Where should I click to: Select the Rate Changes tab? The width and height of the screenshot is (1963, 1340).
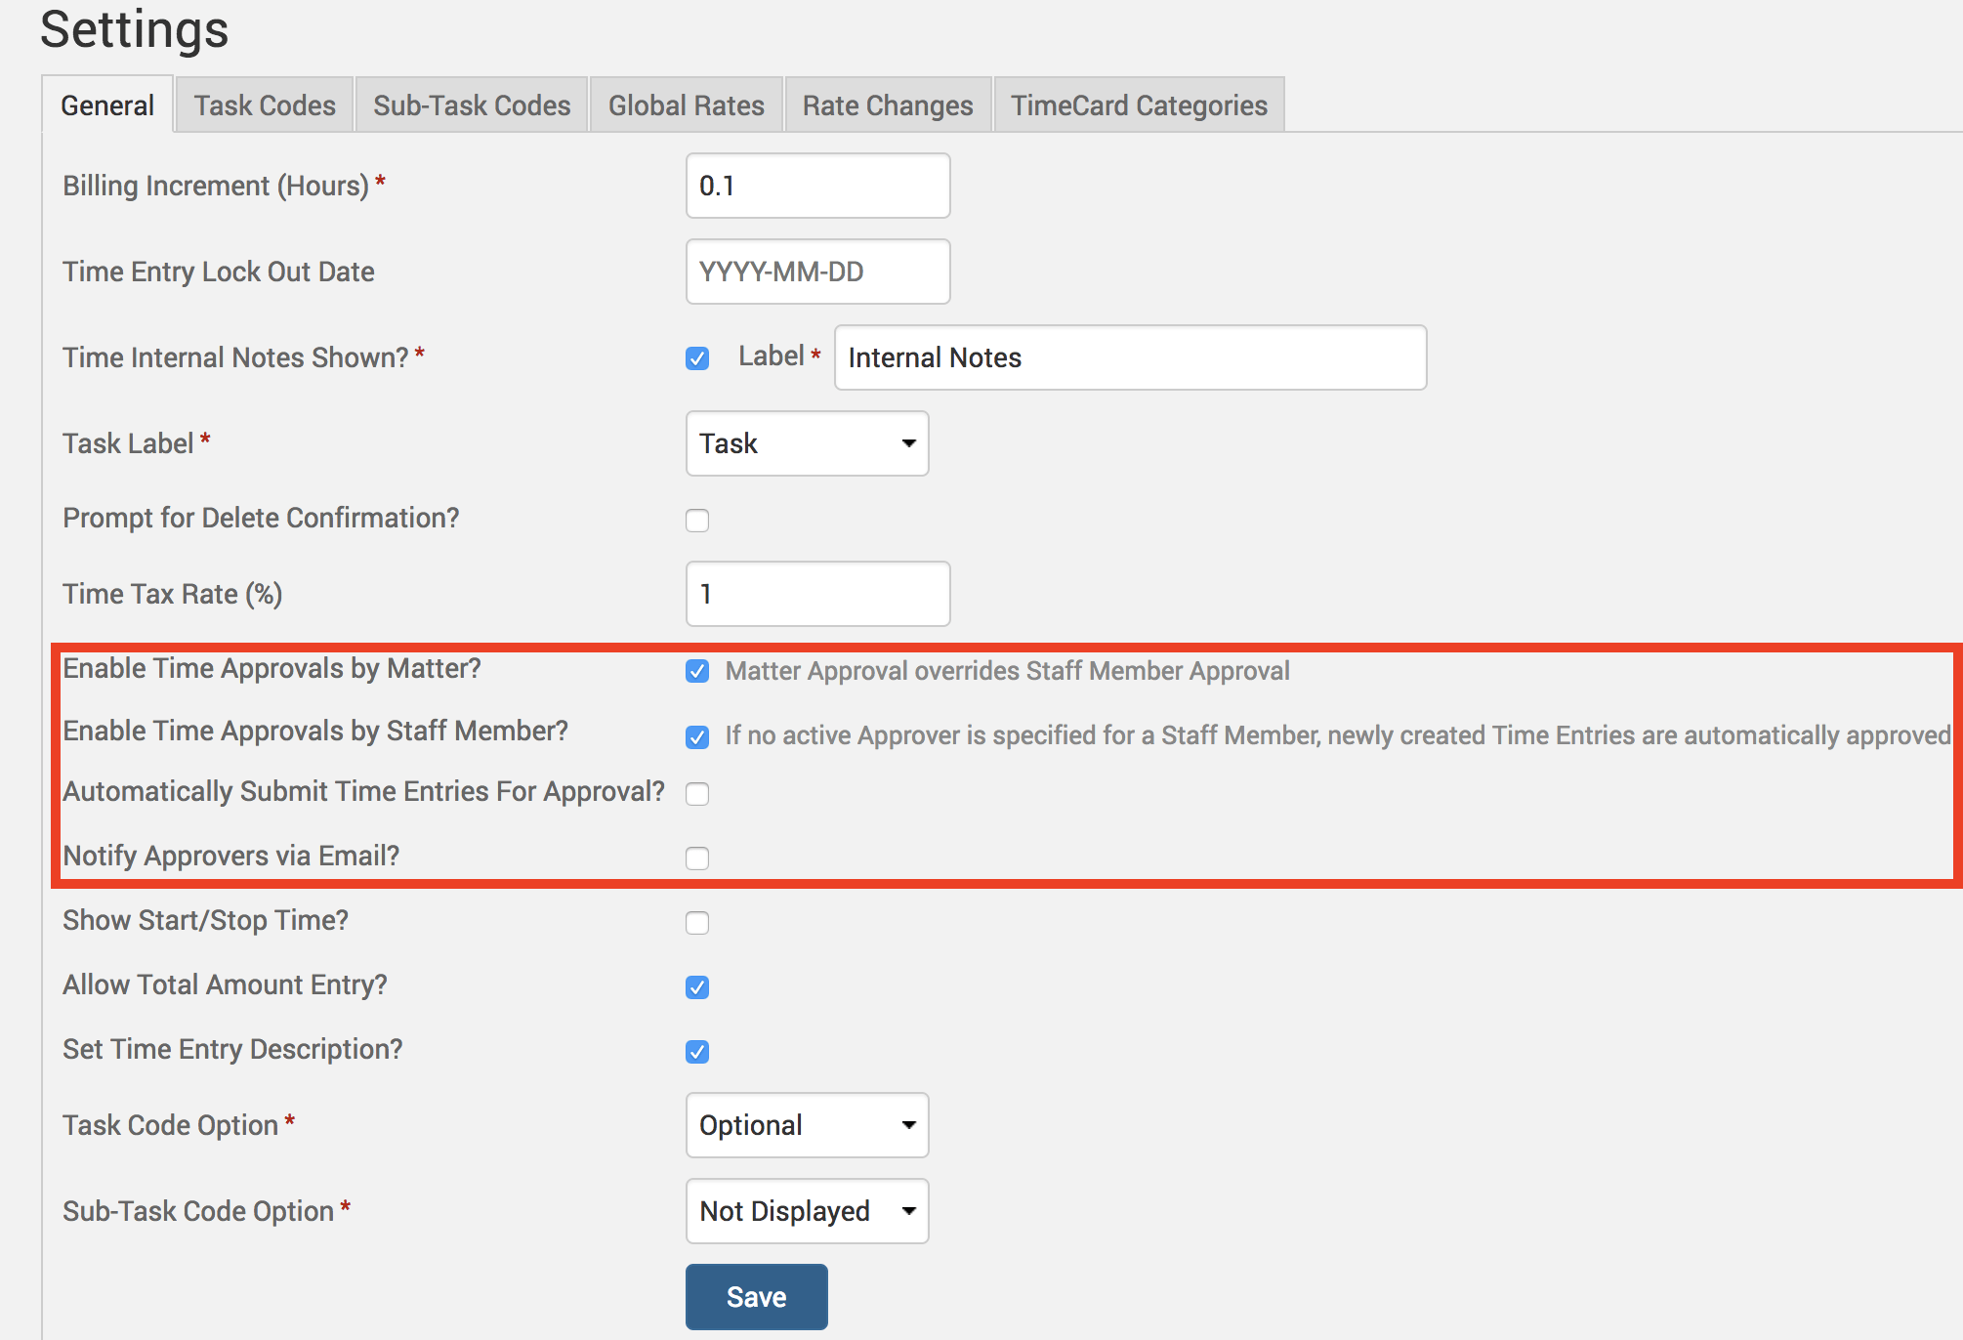(887, 105)
